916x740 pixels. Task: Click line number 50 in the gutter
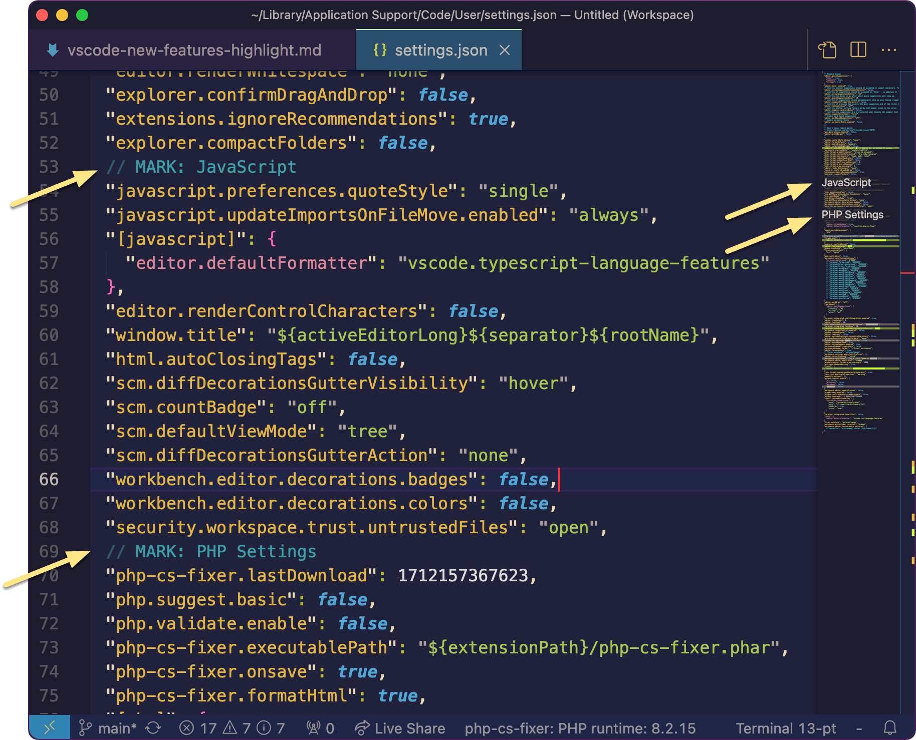(x=49, y=95)
